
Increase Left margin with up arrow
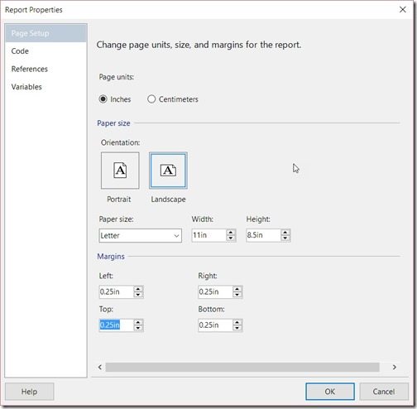coord(138,289)
